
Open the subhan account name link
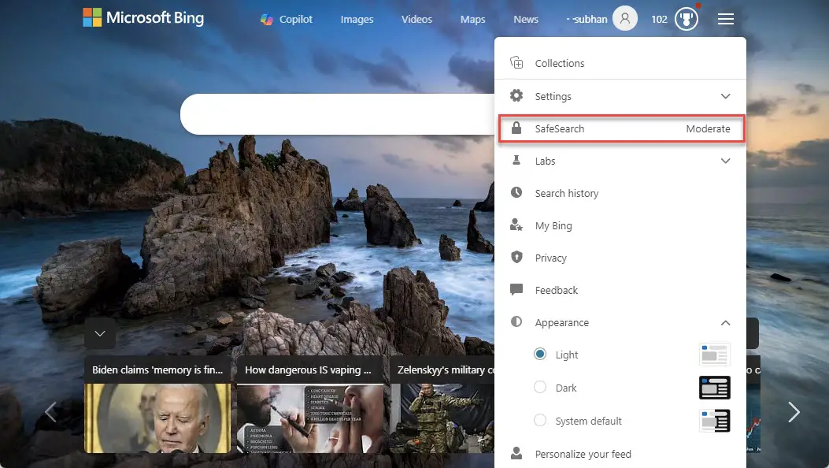(587, 20)
